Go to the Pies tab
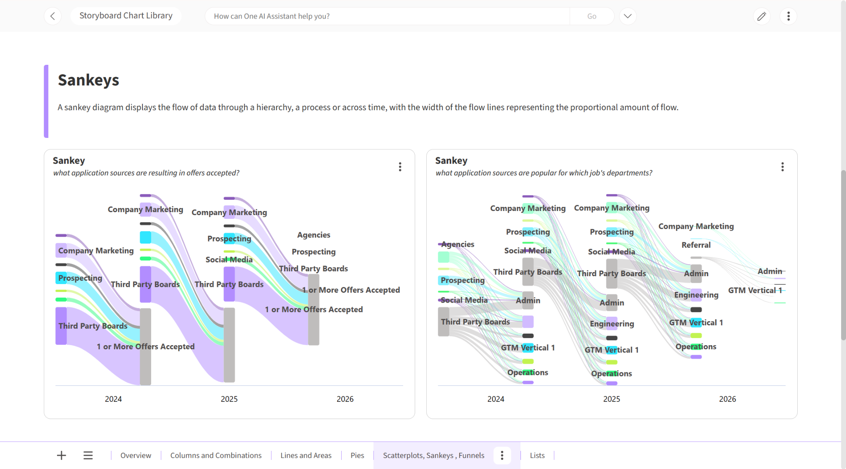The height and width of the screenshot is (469, 846). coord(357,455)
